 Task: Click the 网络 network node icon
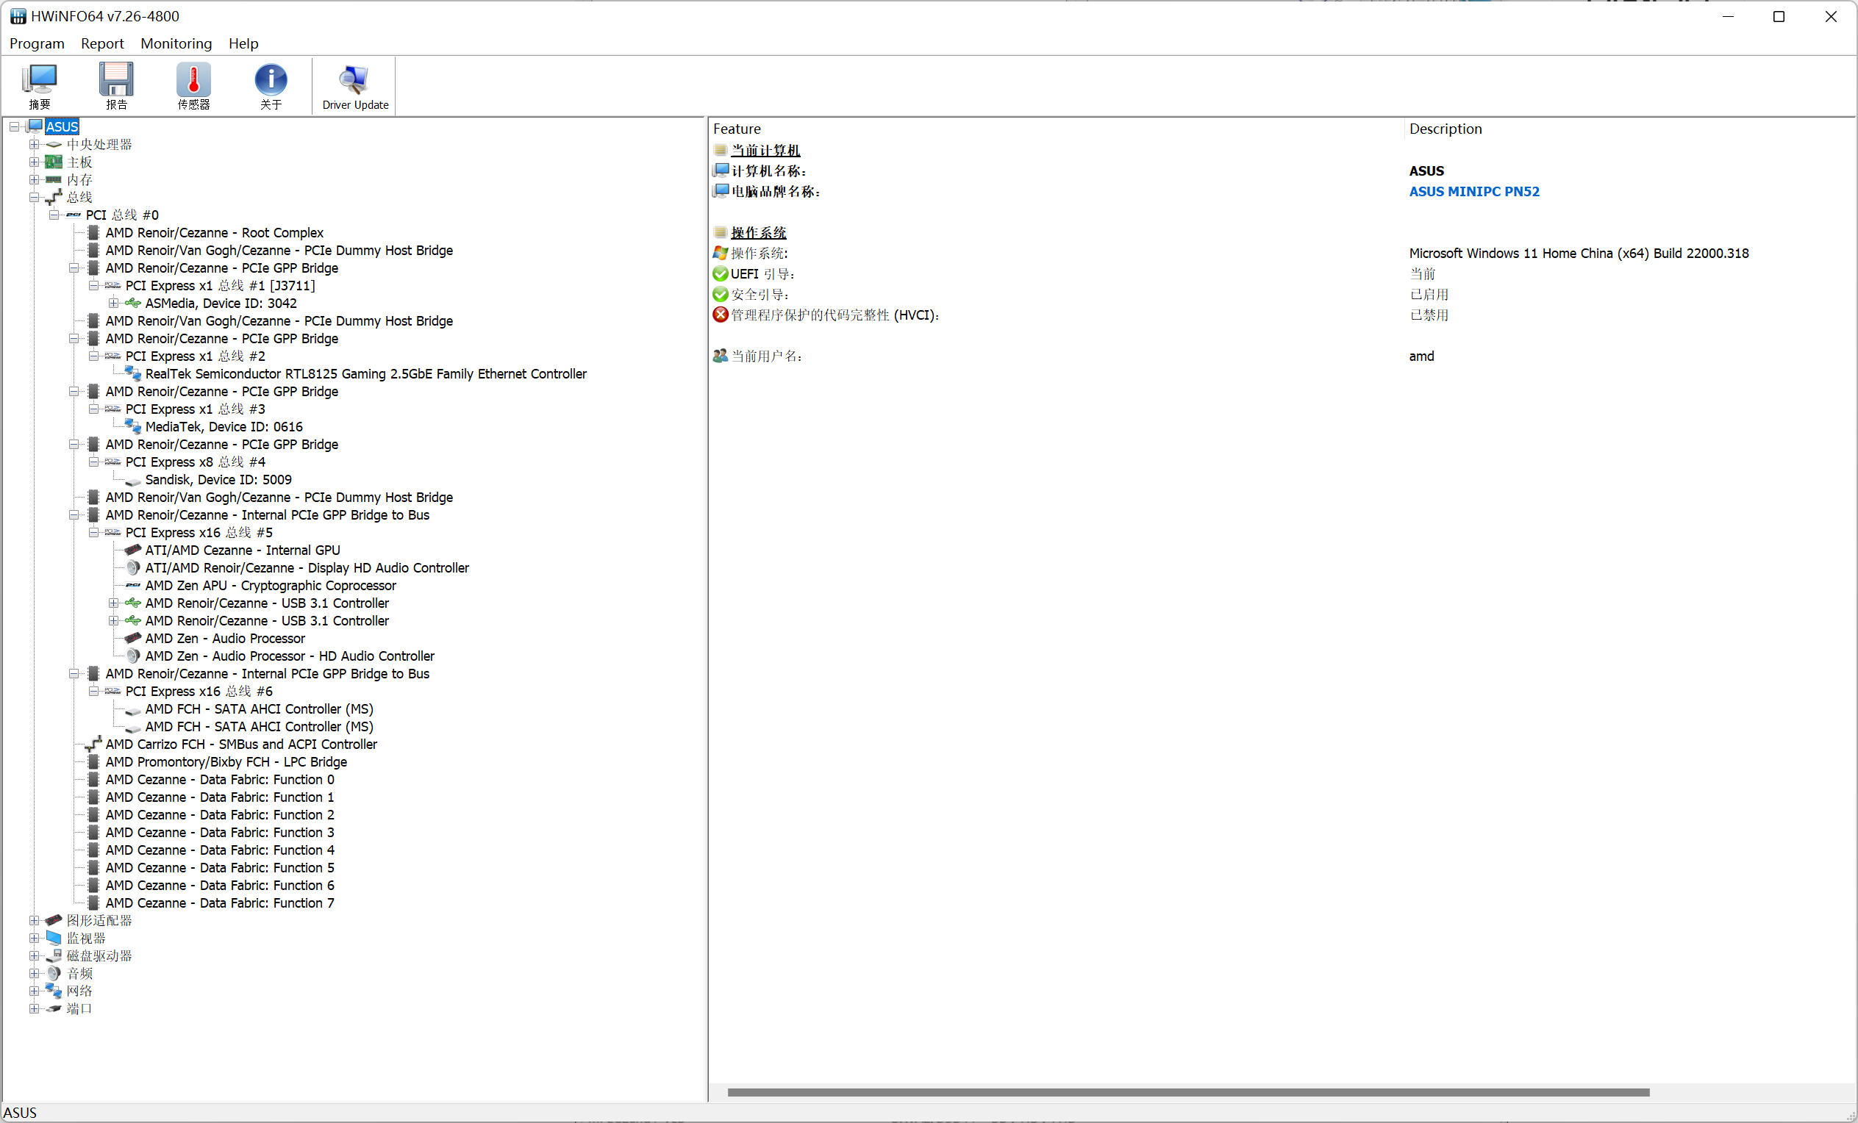54,991
